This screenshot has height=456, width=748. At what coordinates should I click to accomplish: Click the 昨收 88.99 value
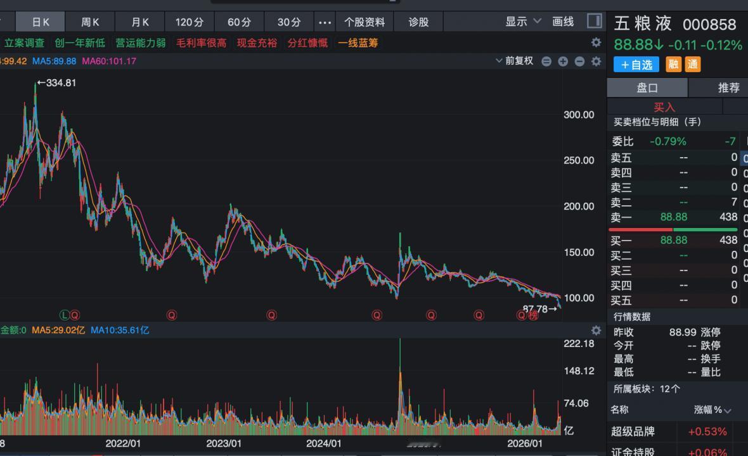pos(681,332)
